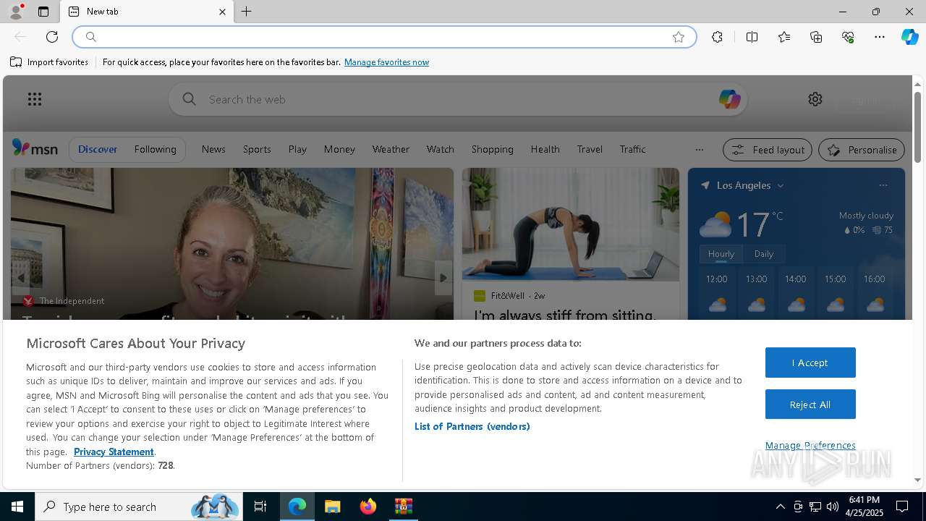Viewport: 926px width, 521px height.
Task: Switch weather to Hourly view
Action: 721,254
